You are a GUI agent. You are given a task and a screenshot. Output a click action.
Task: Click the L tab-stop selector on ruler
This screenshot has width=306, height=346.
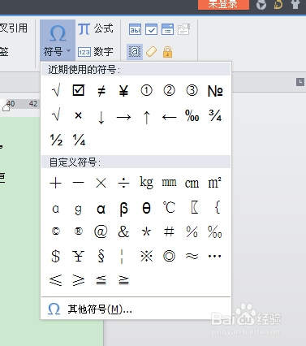(x=300, y=82)
